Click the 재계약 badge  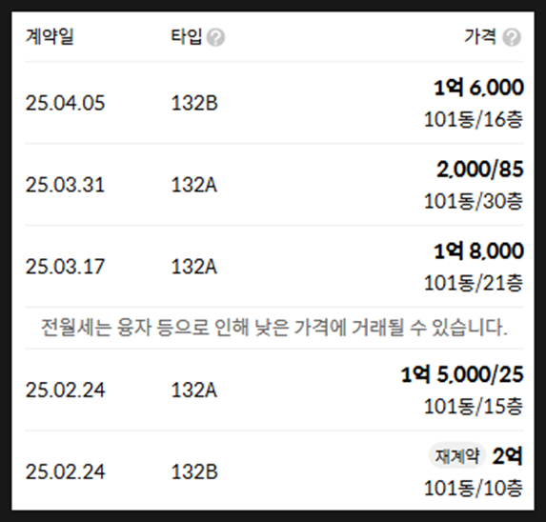(x=457, y=456)
